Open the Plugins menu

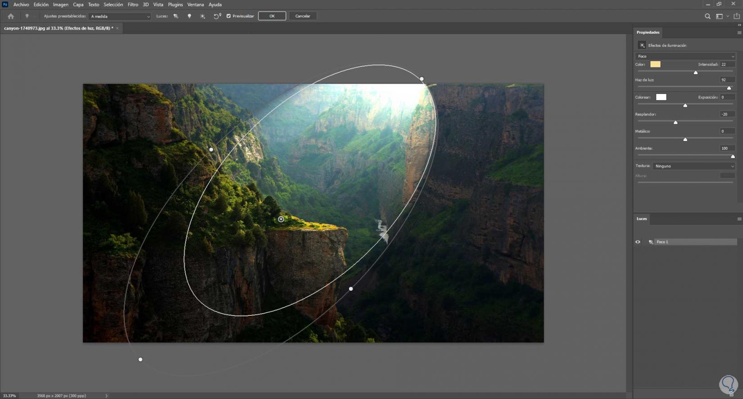point(176,4)
